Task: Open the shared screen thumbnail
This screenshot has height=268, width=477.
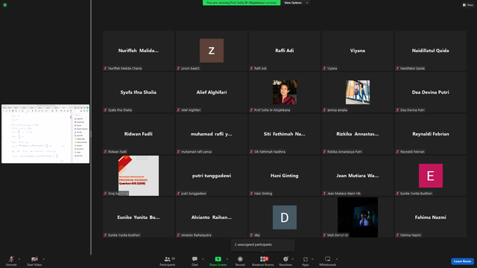Action: click(x=45, y=134)
